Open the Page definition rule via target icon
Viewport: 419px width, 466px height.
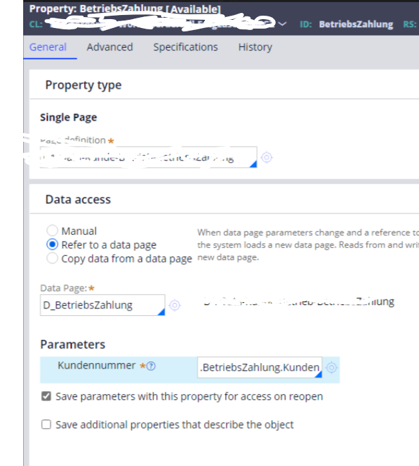pos(267,158)
